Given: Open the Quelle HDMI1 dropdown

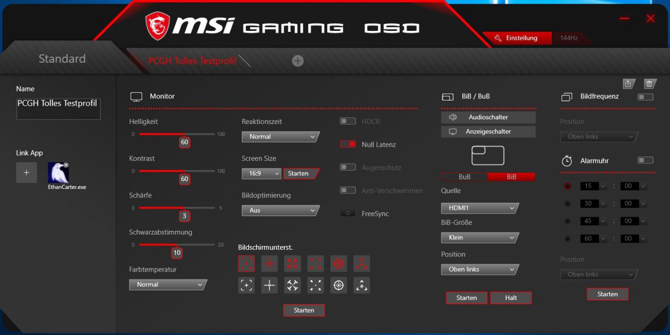Looking at the screenshot, I should (481, 208).
